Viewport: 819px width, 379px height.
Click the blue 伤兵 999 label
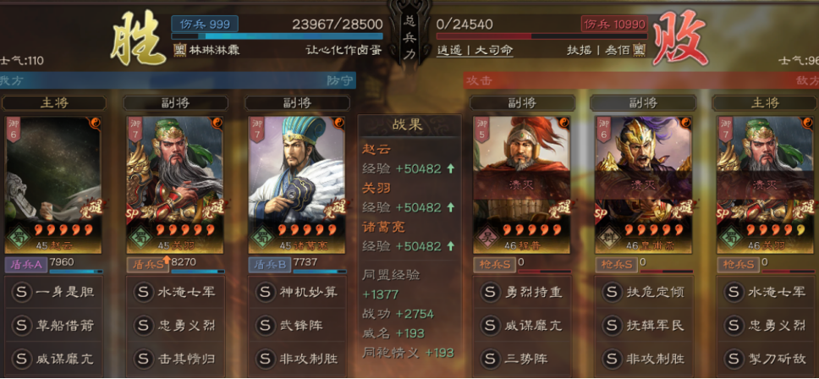[x=205, y=24]
